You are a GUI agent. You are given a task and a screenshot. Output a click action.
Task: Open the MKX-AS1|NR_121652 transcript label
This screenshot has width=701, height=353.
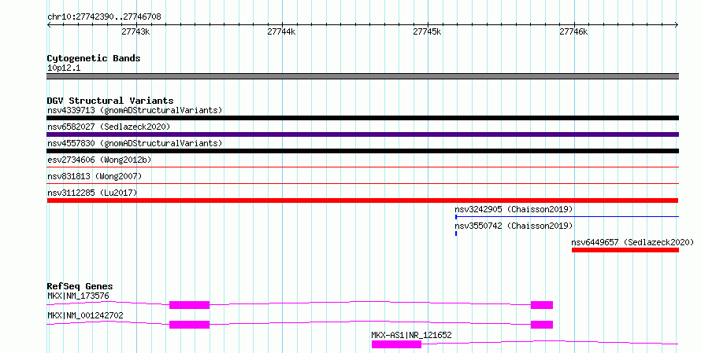coord(411,335)
